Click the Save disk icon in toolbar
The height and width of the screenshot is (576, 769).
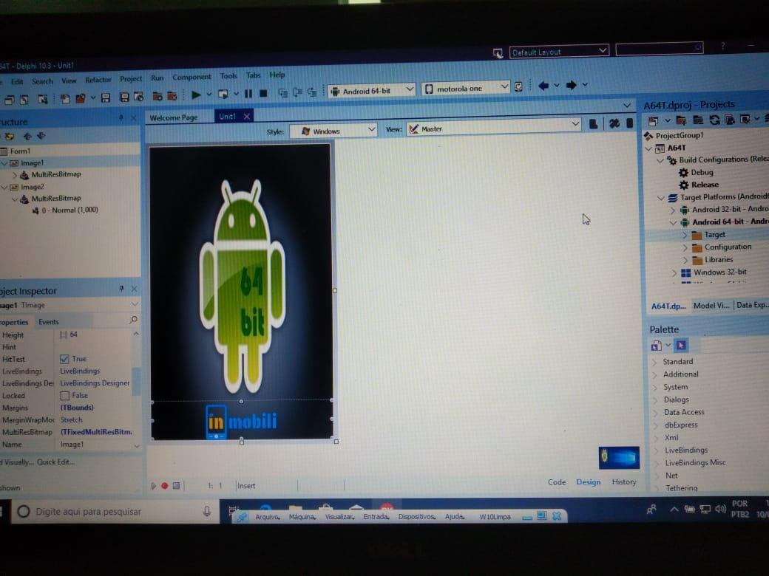click(106, 98)
